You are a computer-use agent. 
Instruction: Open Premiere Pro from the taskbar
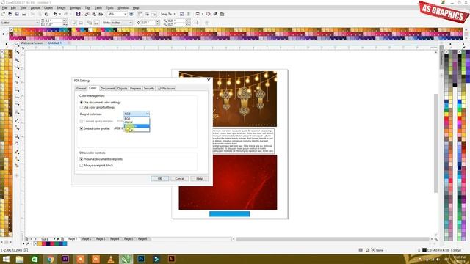[65, 259]
